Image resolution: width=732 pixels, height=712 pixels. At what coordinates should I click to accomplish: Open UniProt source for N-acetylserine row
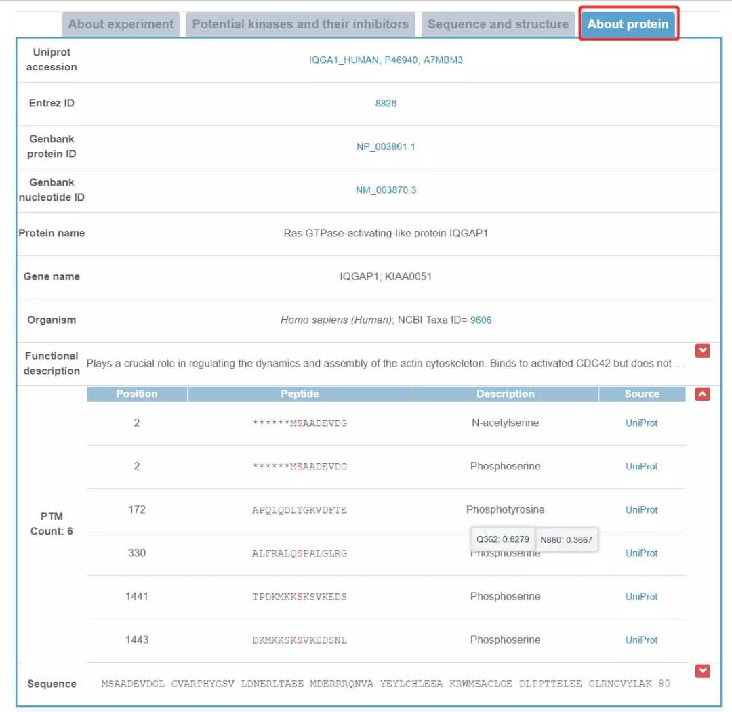pyautogui.click(x=641, y=423)
